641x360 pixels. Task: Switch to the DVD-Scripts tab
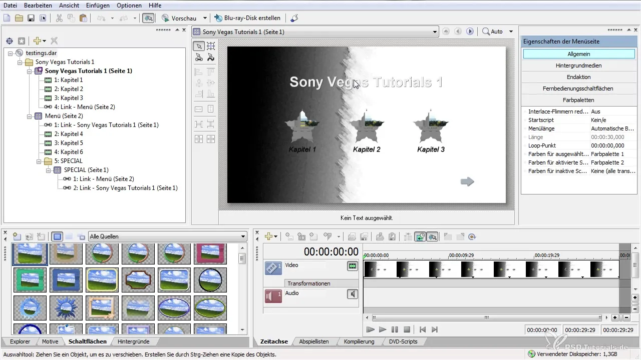[x=403, y=342]
